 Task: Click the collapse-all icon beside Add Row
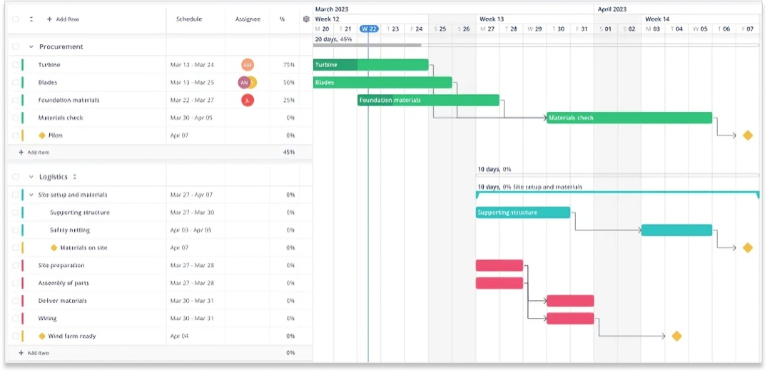31,19
